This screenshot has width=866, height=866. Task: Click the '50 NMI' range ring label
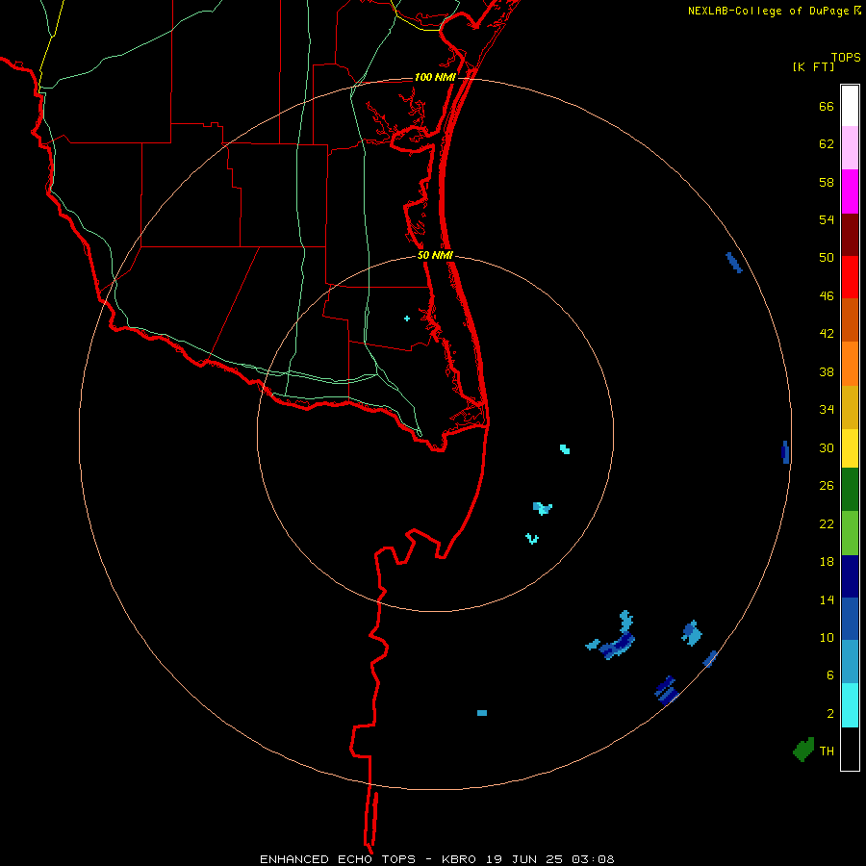[435, 255]
